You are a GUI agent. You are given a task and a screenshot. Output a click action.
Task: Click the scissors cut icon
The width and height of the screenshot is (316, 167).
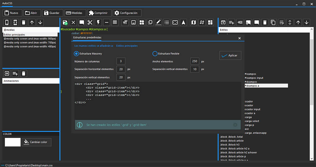coord(90,22)
